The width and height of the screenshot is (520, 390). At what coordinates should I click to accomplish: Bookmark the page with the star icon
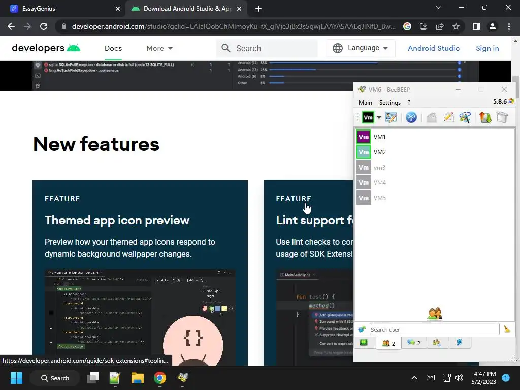click(x=456, y=26)
